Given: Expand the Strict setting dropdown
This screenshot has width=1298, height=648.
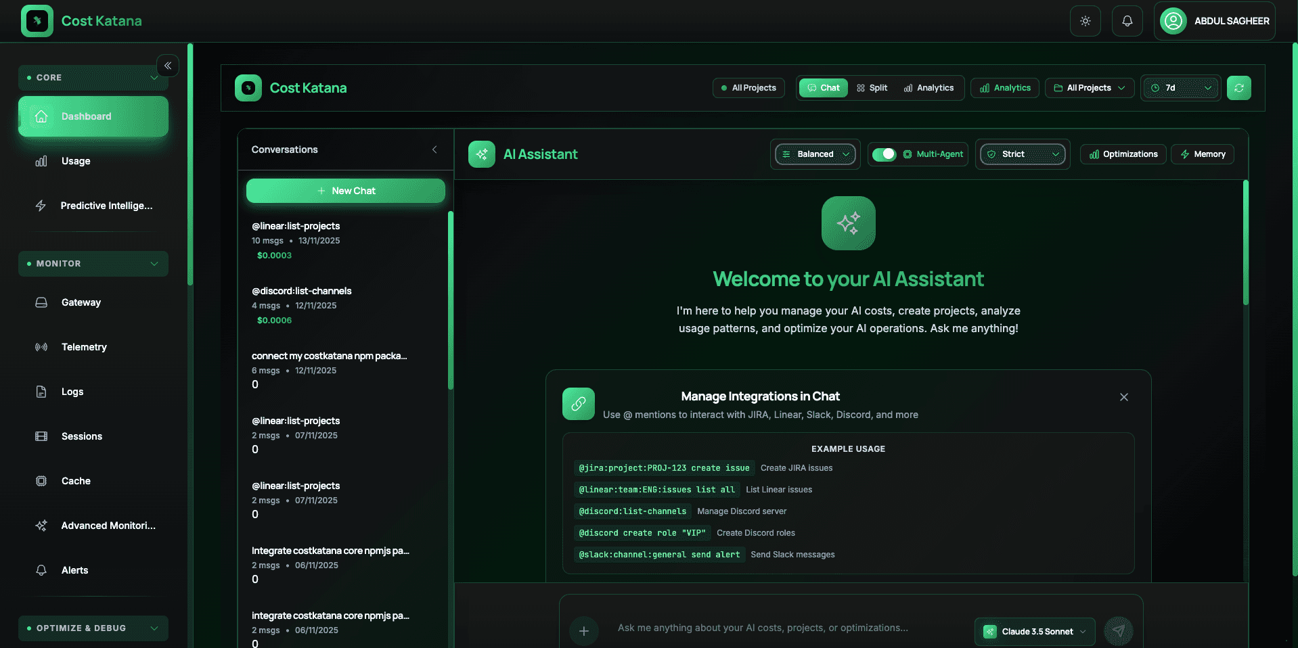Looking at the screenshot, I should click(1023, 154).
